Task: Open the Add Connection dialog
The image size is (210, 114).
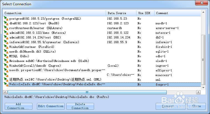Action: pos(19,106)
